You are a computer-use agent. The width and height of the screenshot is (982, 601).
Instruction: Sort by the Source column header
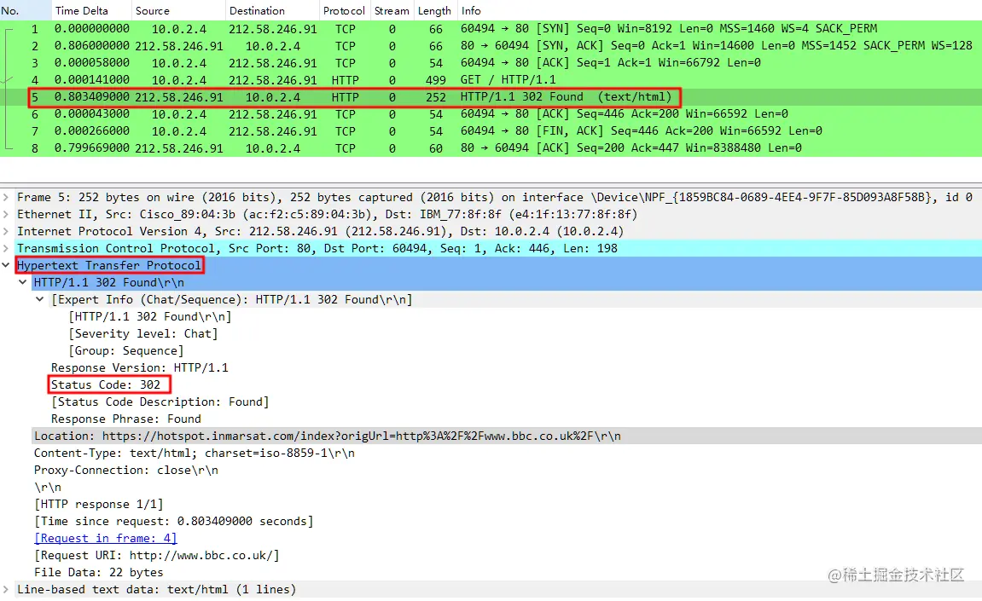point(178,10)
